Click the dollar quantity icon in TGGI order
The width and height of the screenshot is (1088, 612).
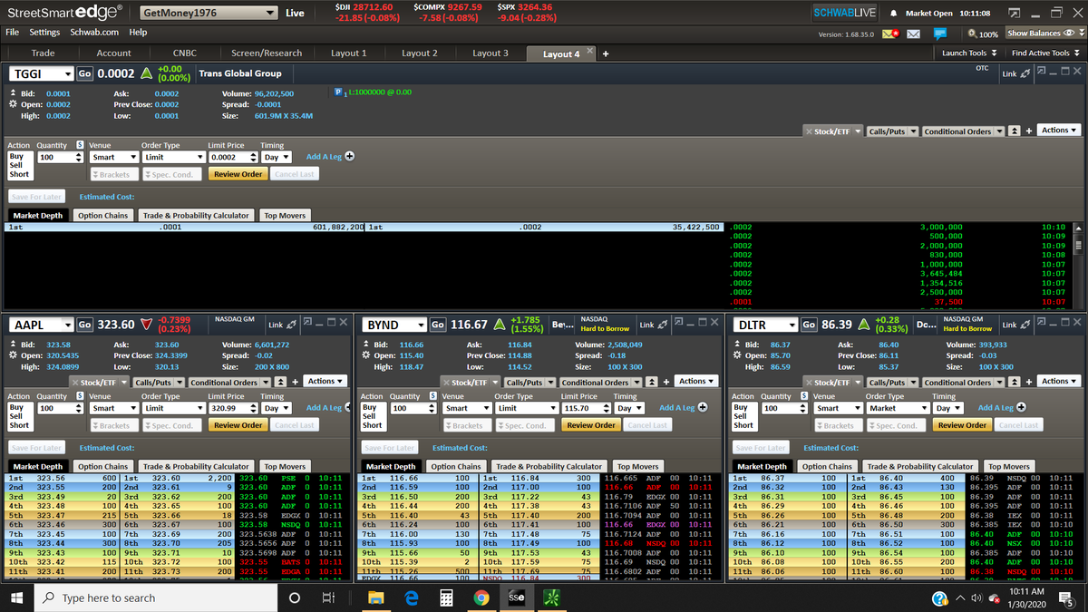(80, 145)
